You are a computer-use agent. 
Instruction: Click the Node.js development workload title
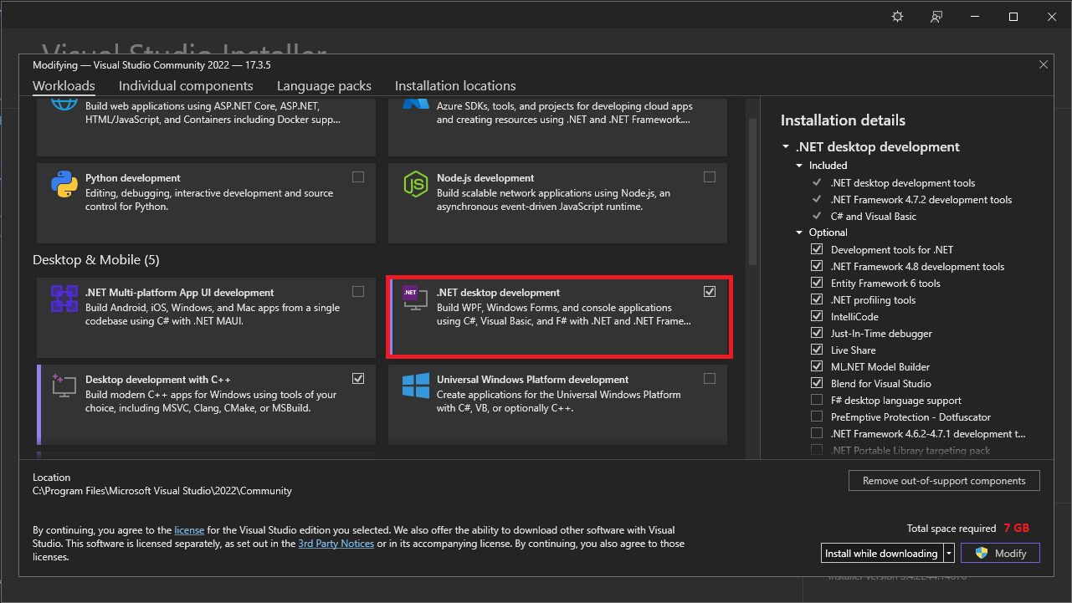tap(485, 178)
